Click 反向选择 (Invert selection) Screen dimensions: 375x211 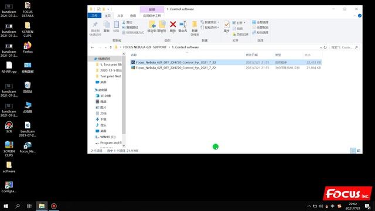click(x=260, y=33)
